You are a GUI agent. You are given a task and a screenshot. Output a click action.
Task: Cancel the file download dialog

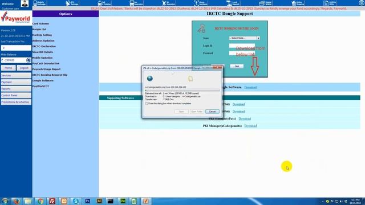click(212, 112)
